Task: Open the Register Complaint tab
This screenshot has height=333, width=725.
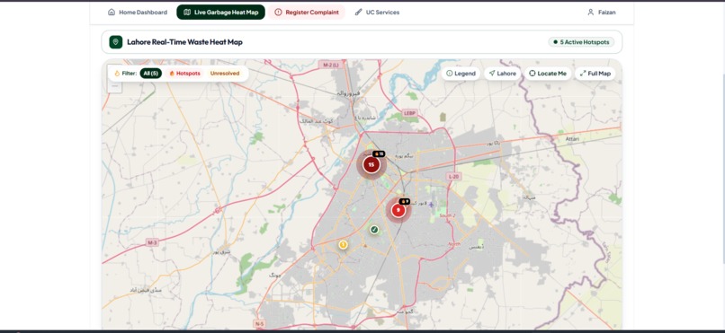Action: pos(307,13)
